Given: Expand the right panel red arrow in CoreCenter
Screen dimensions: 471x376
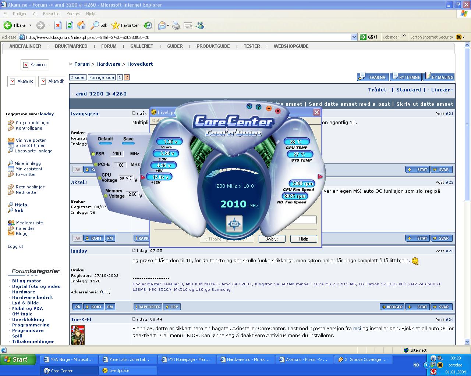Looking at the screenshot, I should tap(320, 177).
